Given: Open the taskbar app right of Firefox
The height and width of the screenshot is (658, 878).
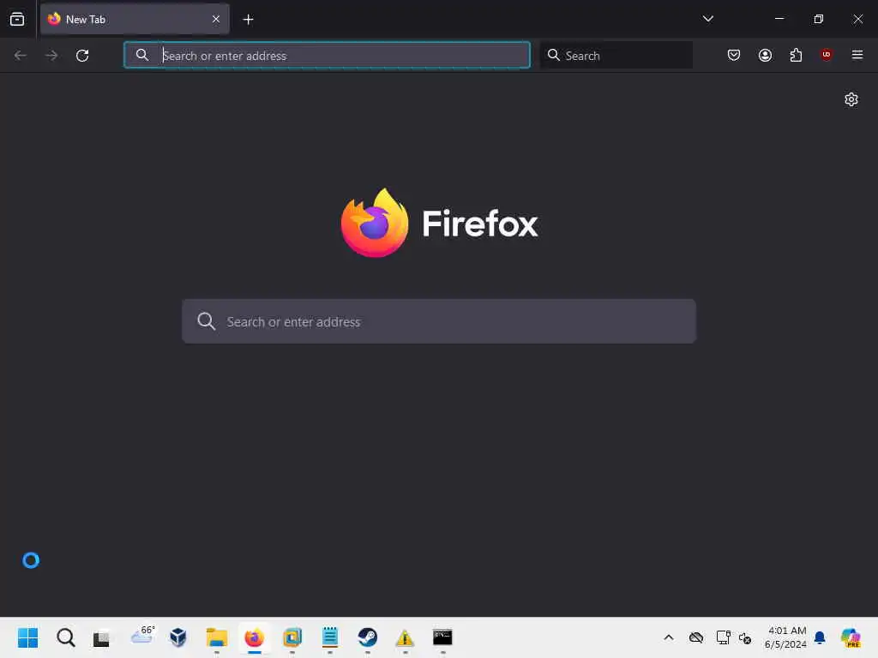Looking at the screenshot, I should tap(292, 637).
